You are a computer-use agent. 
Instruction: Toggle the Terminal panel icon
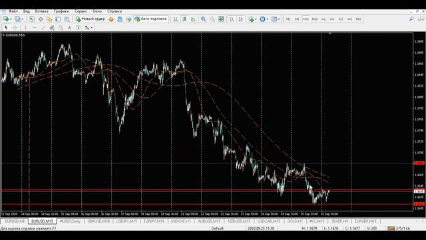[58, 19]
